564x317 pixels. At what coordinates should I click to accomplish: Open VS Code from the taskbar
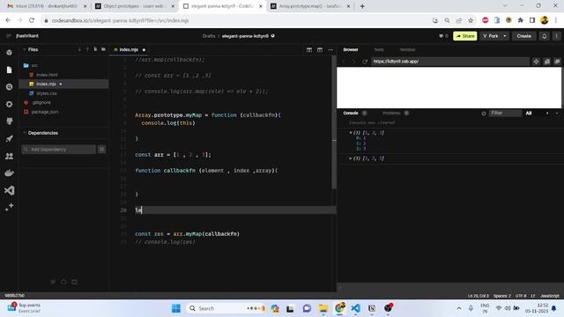pyautogui.click(x=355, y=308)
